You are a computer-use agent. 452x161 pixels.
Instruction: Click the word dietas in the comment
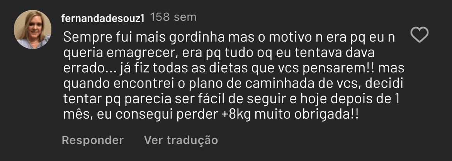(x=228, y=69)
